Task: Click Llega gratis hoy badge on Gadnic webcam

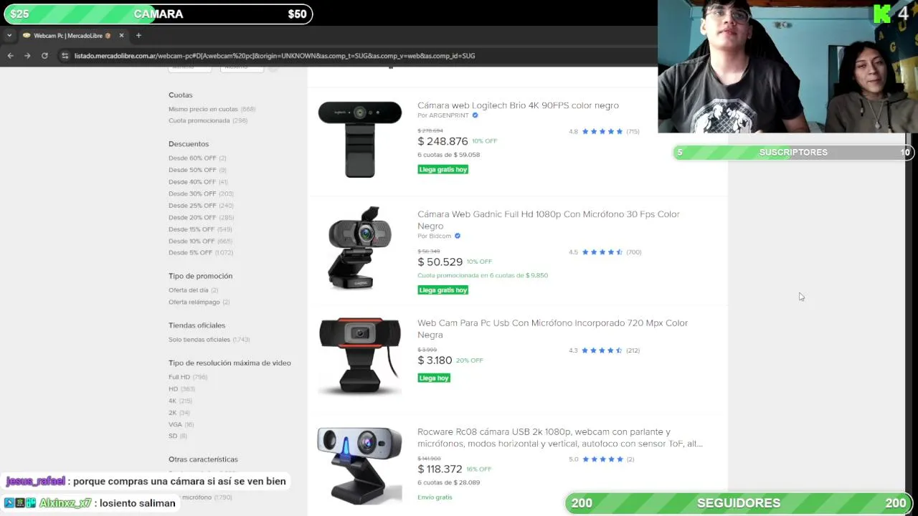Action: [443, 290]
